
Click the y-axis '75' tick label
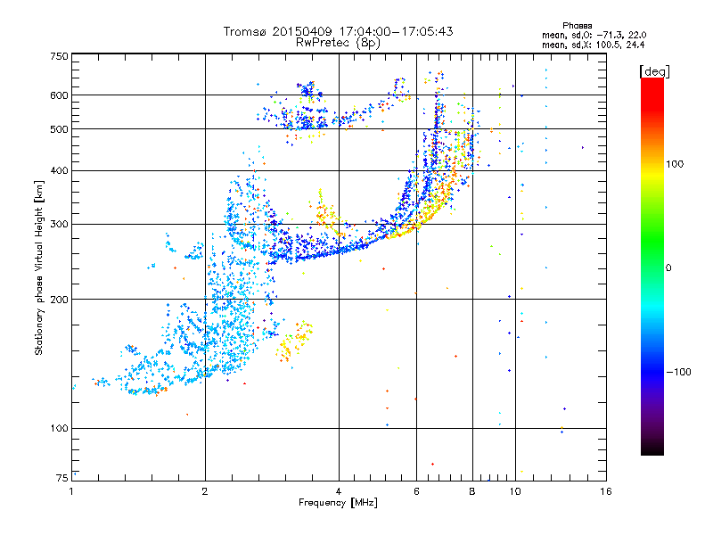click(62, 478)
